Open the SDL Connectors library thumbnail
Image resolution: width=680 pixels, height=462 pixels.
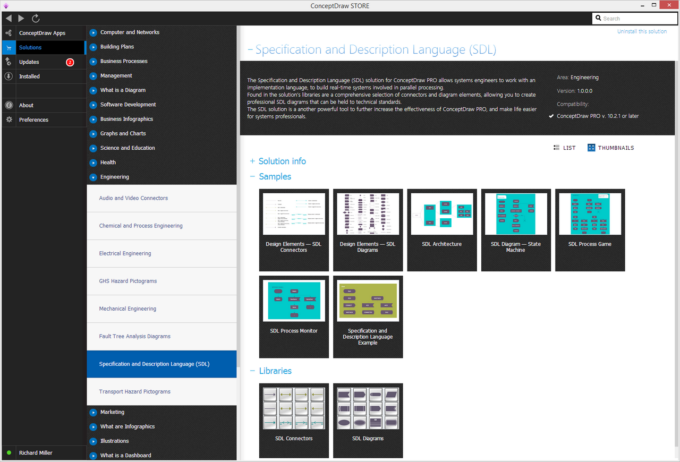tap(294, 420)
